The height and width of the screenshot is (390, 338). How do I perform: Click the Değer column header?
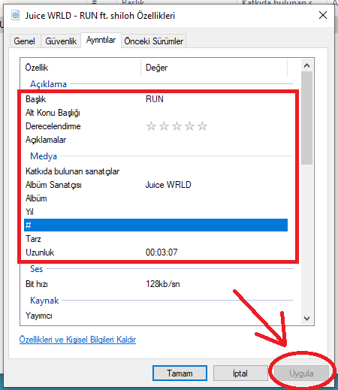tap(214, 68)
